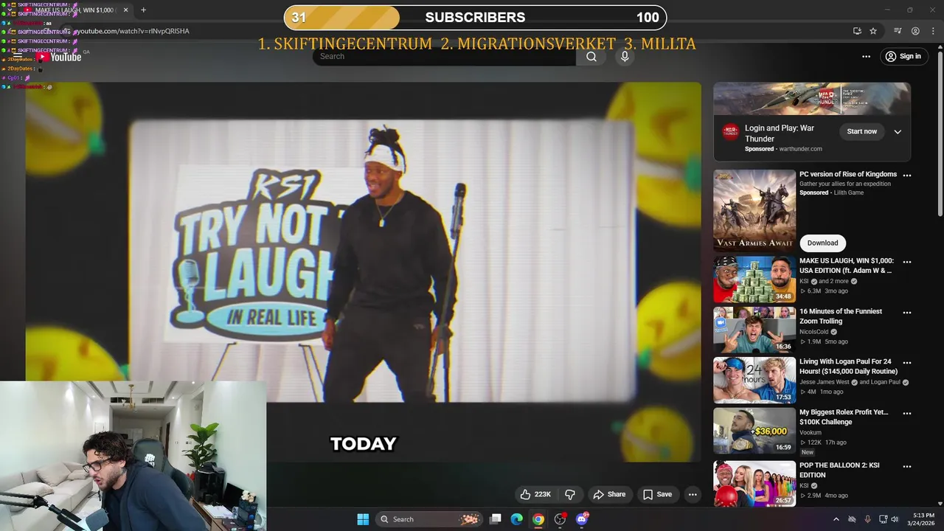Bookmark this page with the star icon

click(x=873, y=31)
